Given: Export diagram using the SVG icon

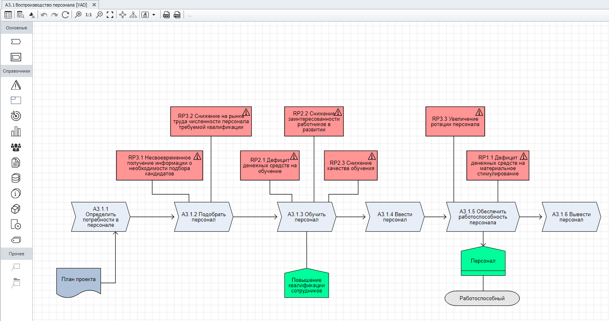Looking at the screenshot, I should (x=166, y=15).
